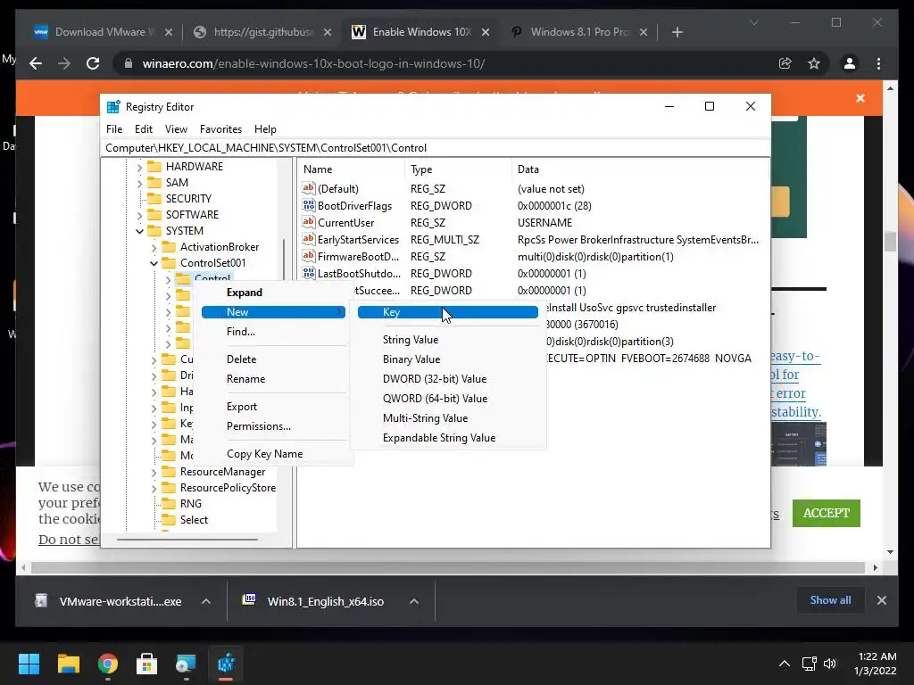
Task: Click the share page icon in address bar
Action: click(785, 63)
